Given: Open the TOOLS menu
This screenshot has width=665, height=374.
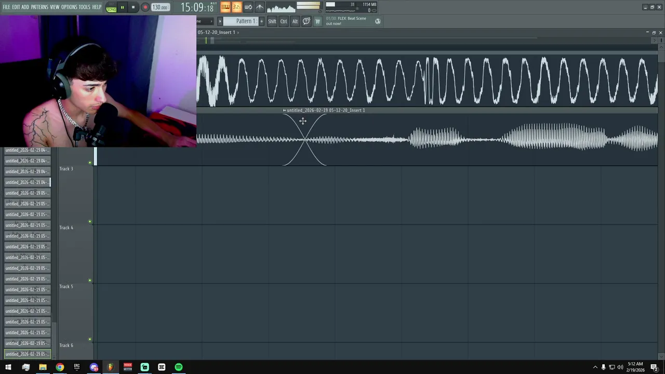Looking at the screenshot, I should pyautogui.click(x=85, y=7).
